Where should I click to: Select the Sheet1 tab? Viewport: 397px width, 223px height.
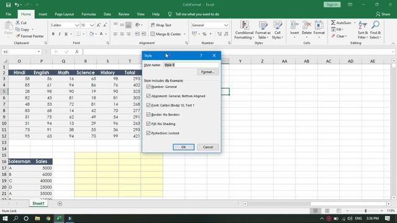click(38, 204)
